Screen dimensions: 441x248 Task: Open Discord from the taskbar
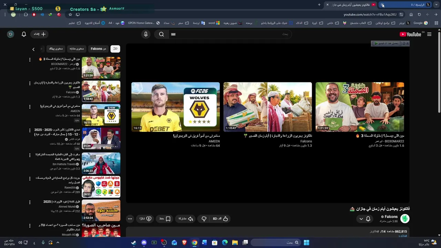pos(144,242)
